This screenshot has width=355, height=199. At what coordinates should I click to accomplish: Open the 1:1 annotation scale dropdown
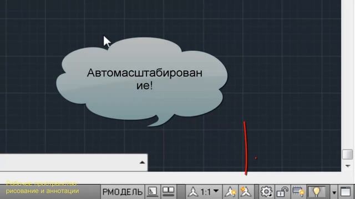point(204,192)
